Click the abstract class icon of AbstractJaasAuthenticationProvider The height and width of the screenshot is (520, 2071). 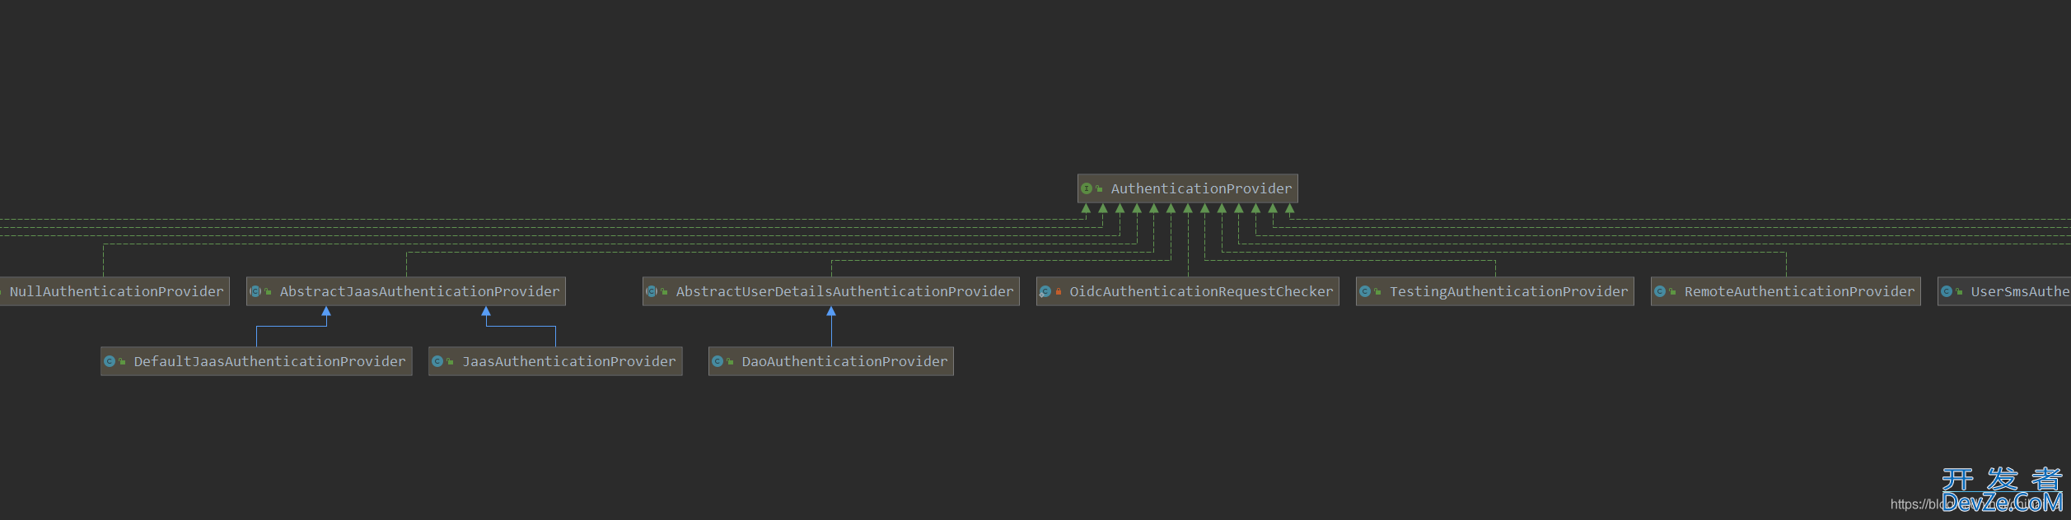[255, 291]
